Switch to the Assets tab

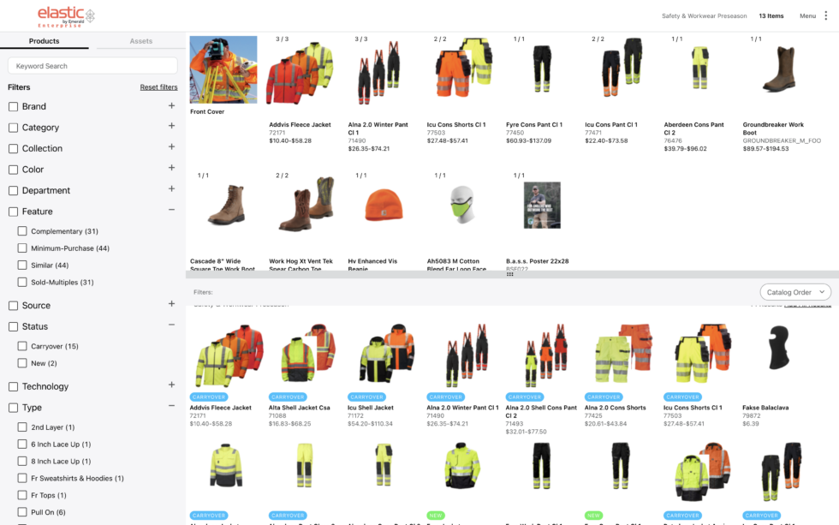coord(140,40)
